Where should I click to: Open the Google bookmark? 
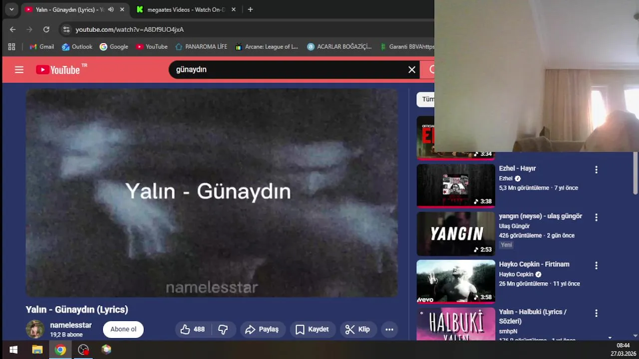tap(114, 46)
